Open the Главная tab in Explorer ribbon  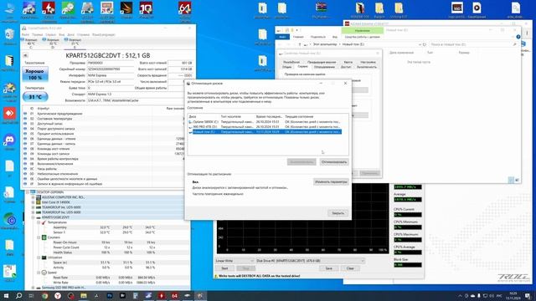[x=298, y=37]
